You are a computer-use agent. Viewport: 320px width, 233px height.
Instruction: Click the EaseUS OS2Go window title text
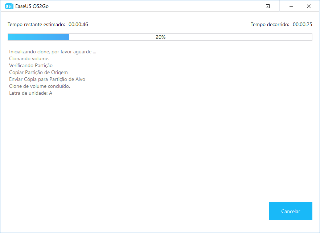tap(32, 6)
